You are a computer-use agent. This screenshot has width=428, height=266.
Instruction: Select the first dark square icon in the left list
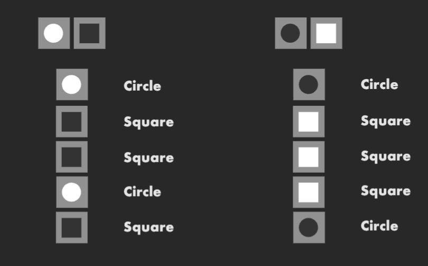pyautogui.click(x=72, y=122)
